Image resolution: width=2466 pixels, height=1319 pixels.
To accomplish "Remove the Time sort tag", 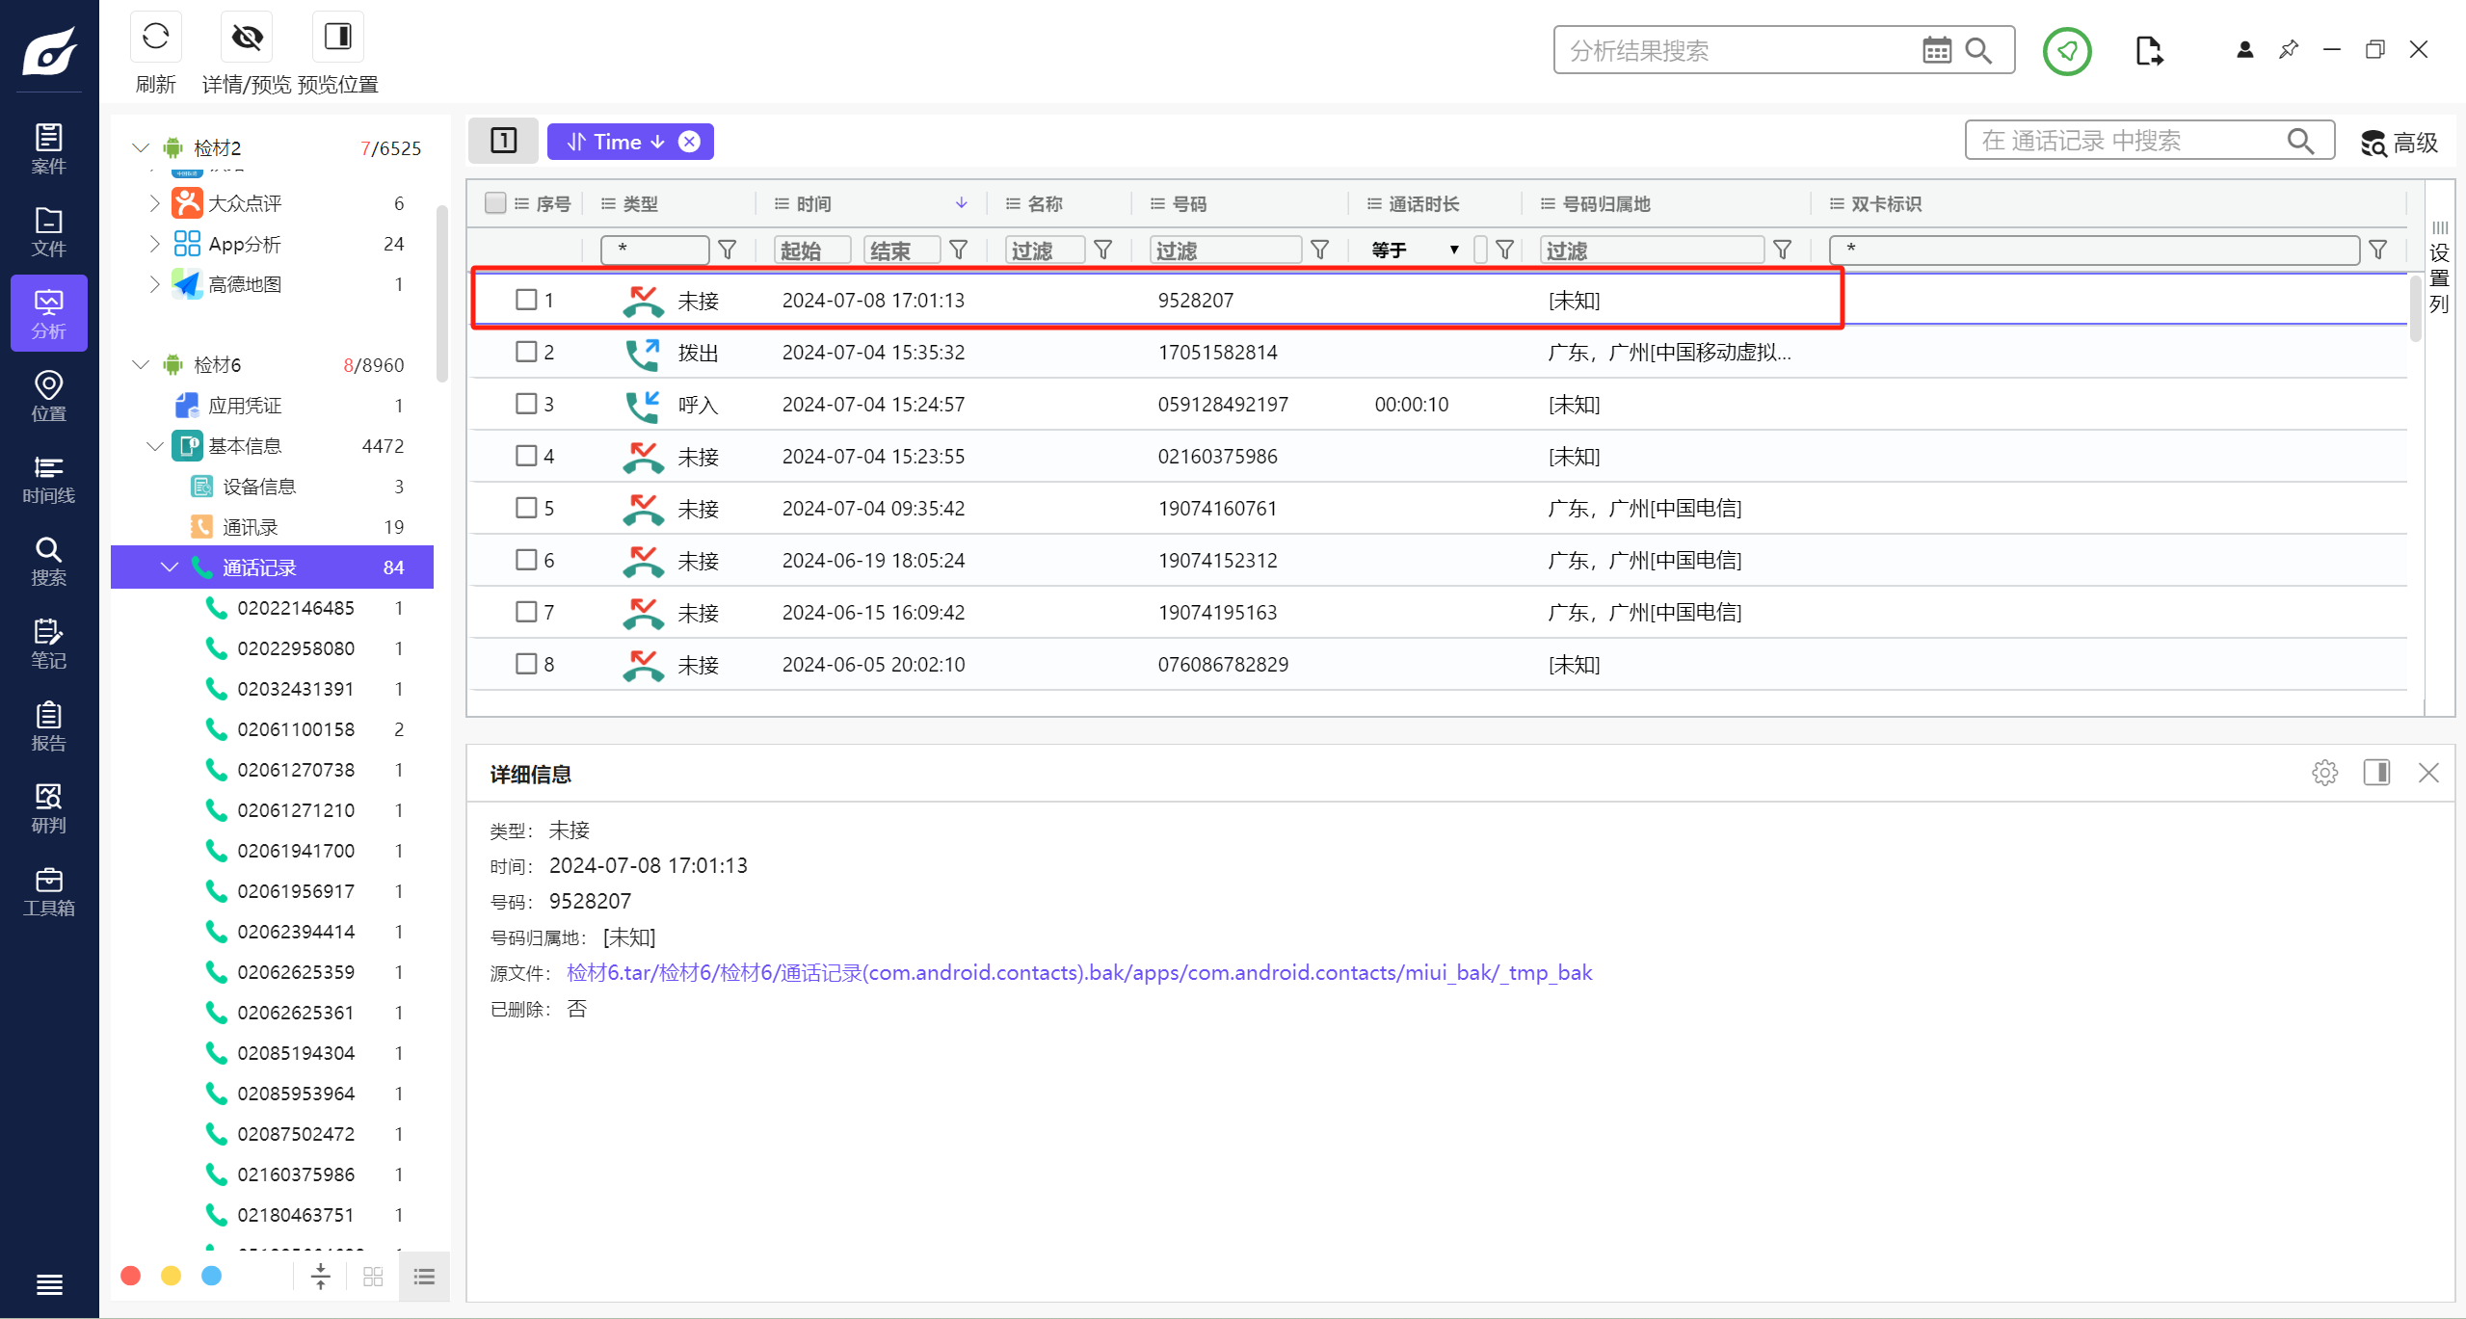I will tap(689, 142).
